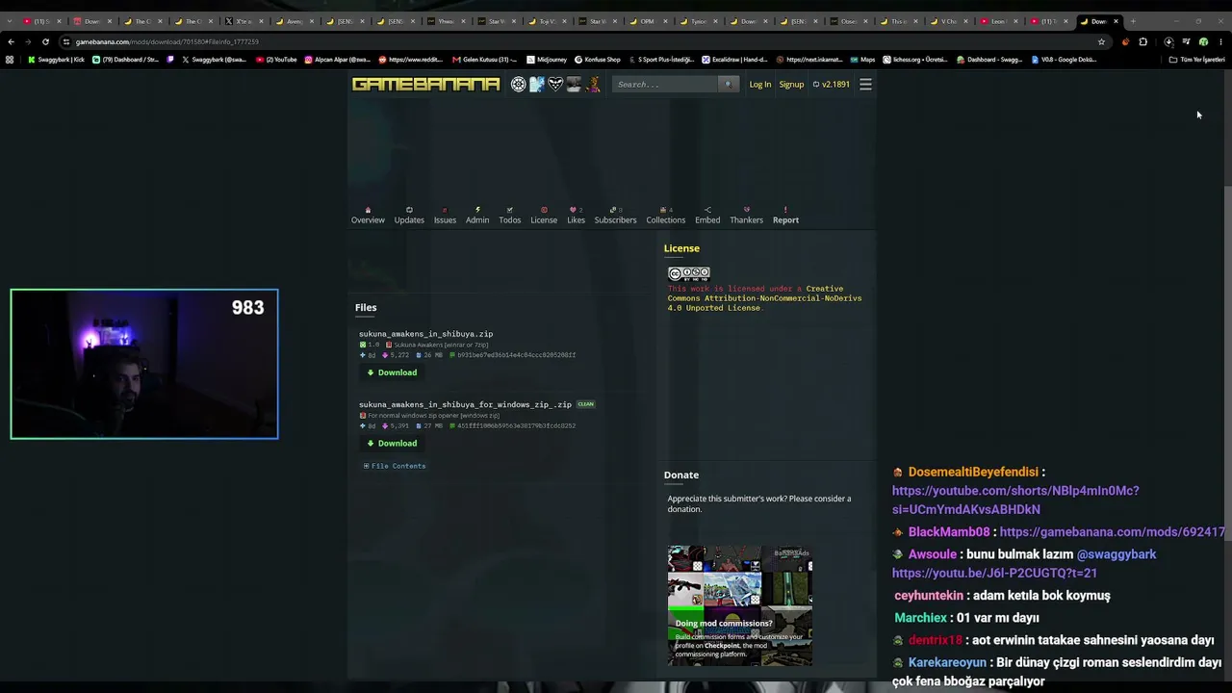Submit search with the magnifier button
The width and height of the screenshot is (1232, 693).
728,85
